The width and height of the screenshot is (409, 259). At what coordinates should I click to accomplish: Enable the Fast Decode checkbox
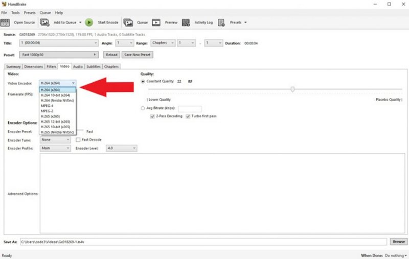point(78,140)
